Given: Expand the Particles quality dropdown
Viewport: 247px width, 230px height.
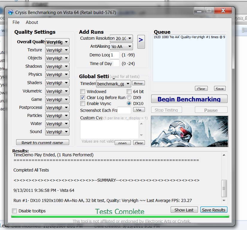Looking at the screenshot, I should tap(57, 116).
